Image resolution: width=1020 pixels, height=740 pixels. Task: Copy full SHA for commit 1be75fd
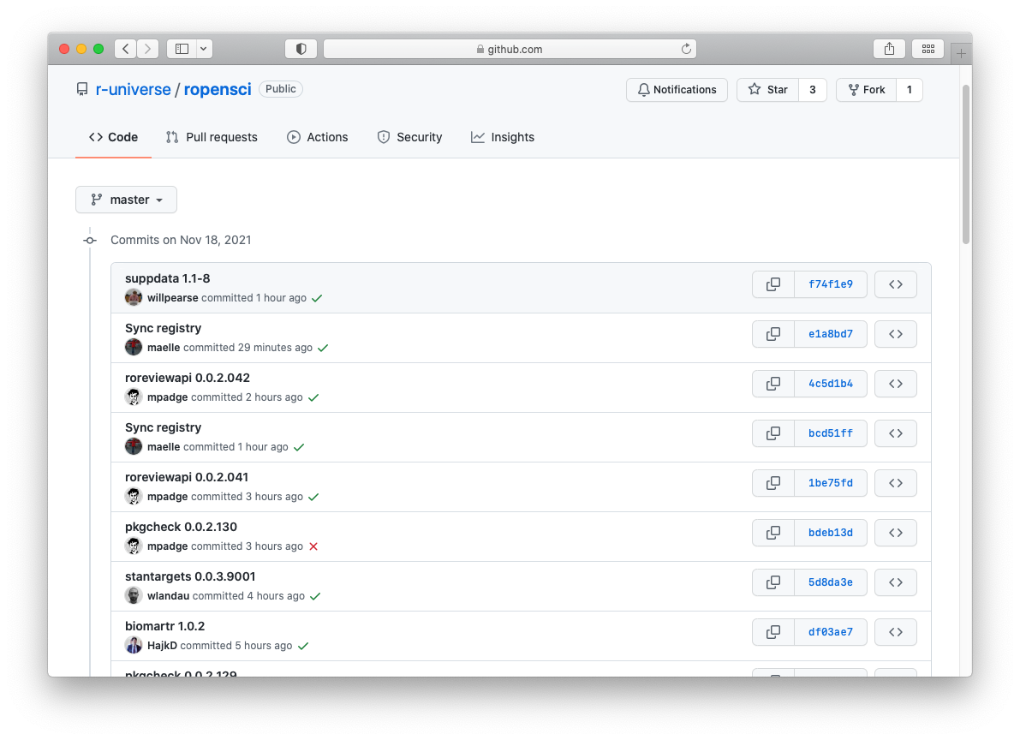(772, 483)
